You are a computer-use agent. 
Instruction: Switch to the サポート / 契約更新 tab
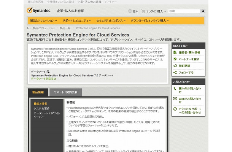pyautogui.click(x=66, y=92)
